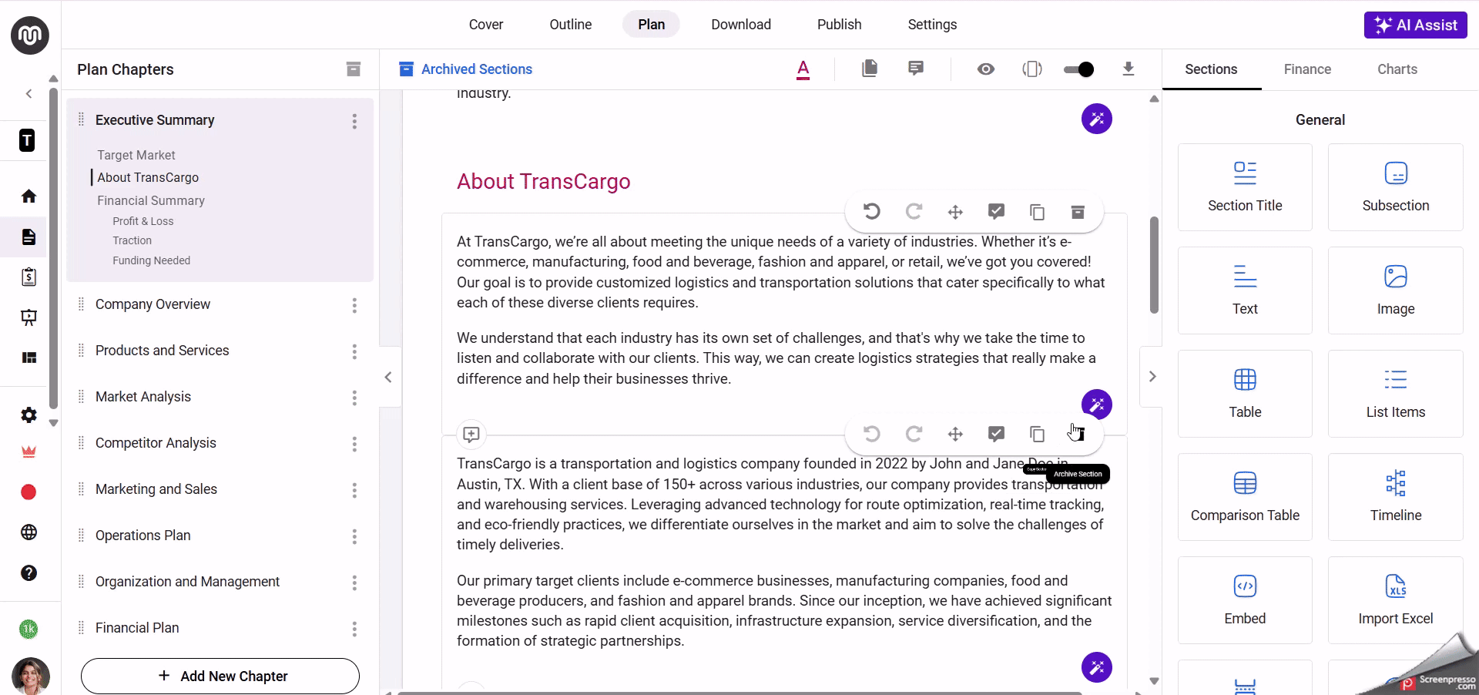The height and width of the screenshot is (695, 1479).
Task: Open the home icon in left sidebar
Action: [x=29, y=196]
